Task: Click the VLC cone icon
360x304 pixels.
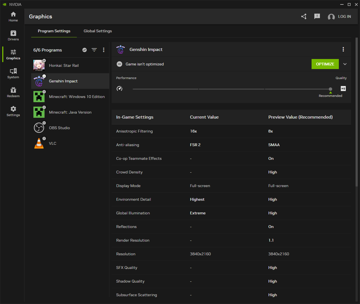Action: (x=39, y=143)
